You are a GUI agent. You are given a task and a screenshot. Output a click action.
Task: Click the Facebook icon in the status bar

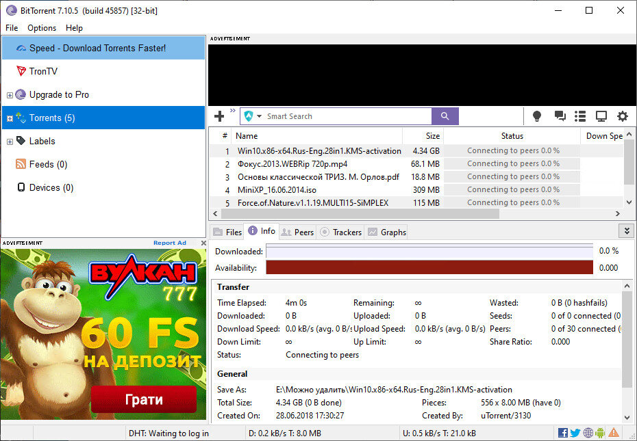562,433
